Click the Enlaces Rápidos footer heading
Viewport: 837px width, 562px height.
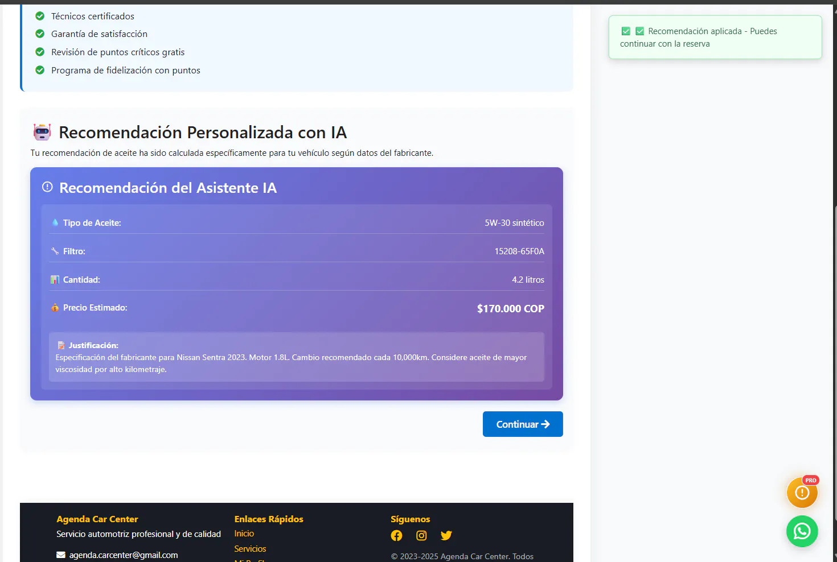point(269,519)
